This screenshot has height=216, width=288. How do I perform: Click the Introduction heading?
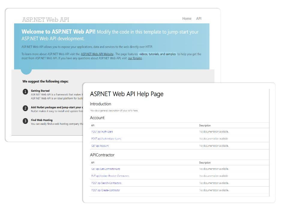pos(100,104)
